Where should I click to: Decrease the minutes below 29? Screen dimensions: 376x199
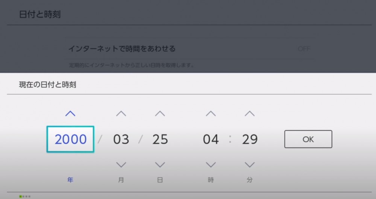(250, 164)
